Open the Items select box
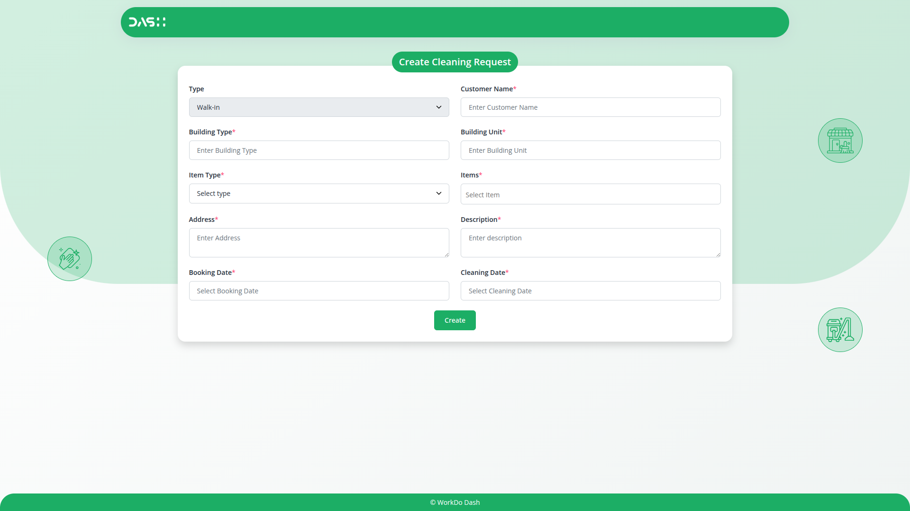The width and height of the screenshot is (910, 511). point(591,194)
